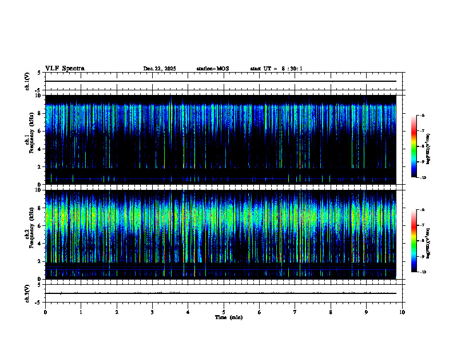This screenshot has height=350, width=453.
Task: Click the 'start UT = 8:30:1' text
Action: pyautogui.click(x=276, y=69)
